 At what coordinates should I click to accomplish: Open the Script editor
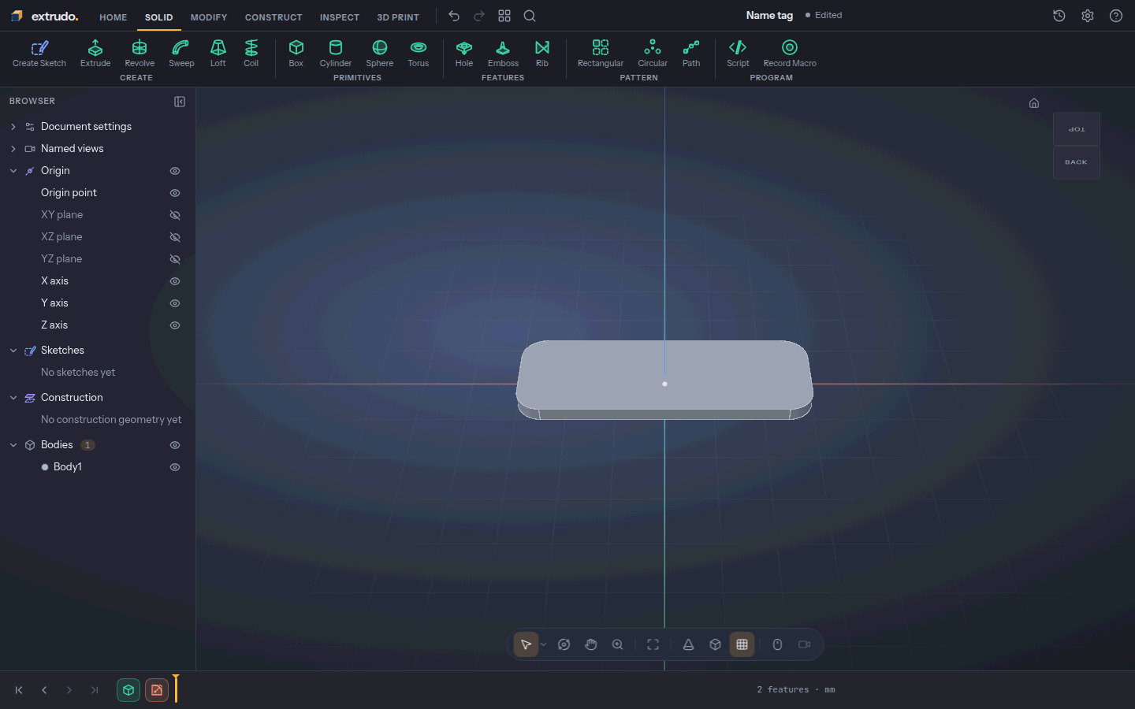pyautogui.click(x=738, y=54)
